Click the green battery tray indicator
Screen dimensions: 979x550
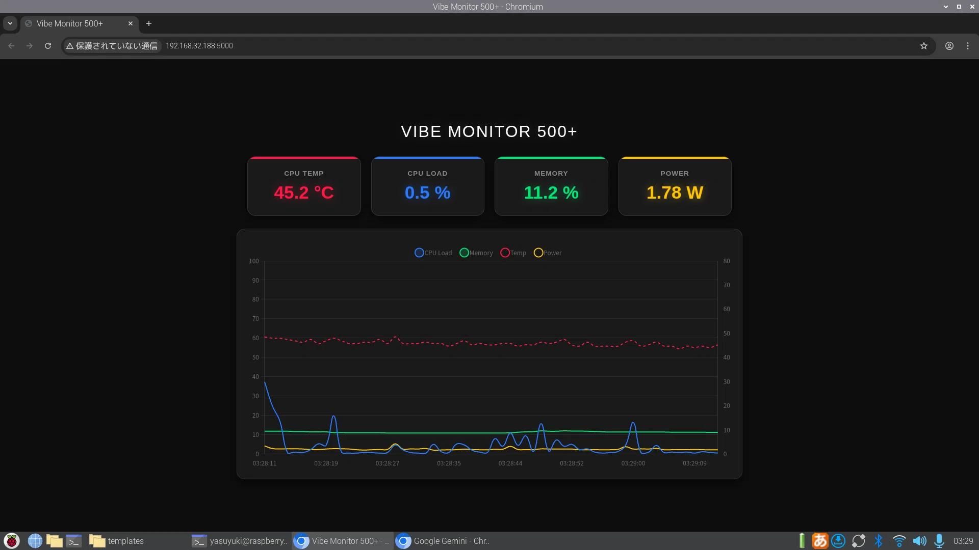tap(802, 541)
